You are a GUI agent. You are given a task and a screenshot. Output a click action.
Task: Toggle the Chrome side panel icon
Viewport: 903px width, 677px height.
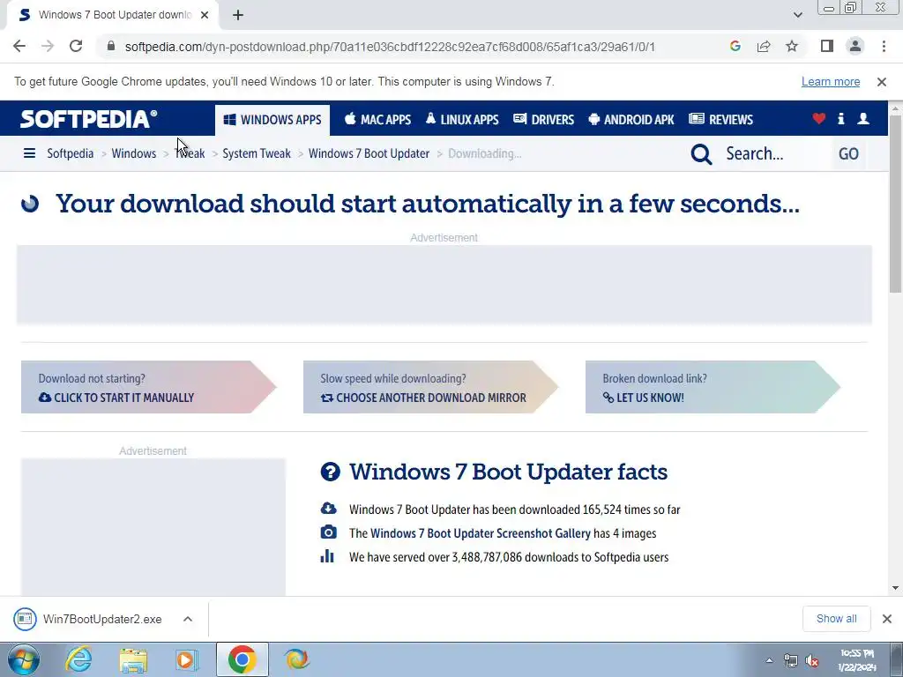coord(827,46)
